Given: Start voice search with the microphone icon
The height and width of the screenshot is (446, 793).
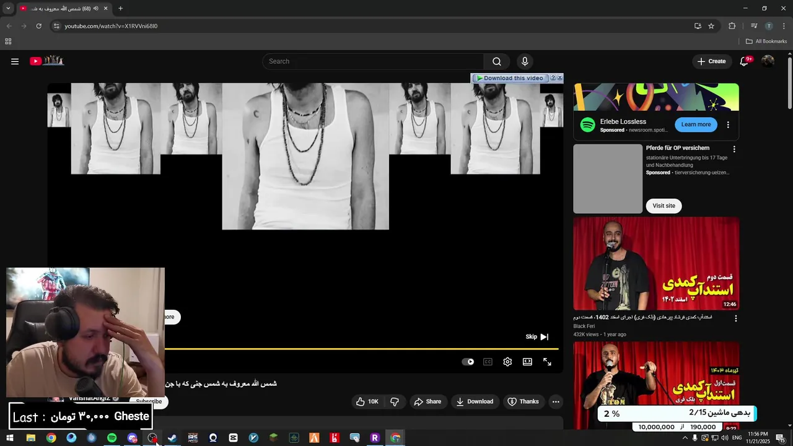Looking at the screenshot, I should point(525,61).
